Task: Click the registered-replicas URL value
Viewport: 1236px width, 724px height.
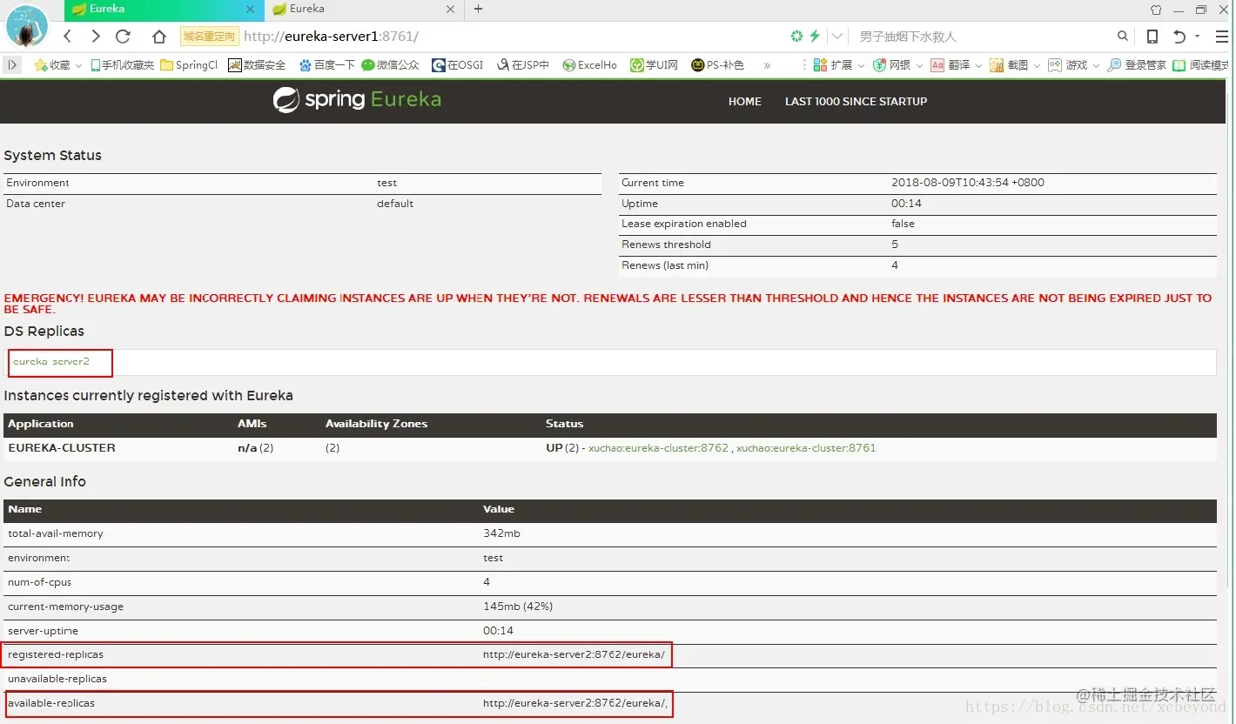Action: (574, 654)
